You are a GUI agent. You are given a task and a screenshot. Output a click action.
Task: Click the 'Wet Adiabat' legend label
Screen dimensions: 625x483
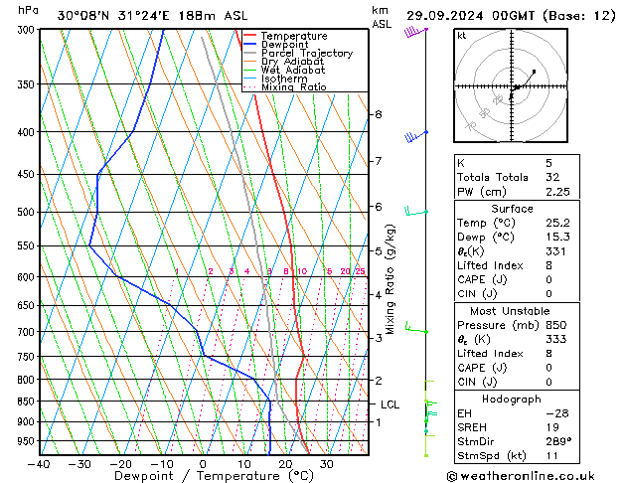292,70
